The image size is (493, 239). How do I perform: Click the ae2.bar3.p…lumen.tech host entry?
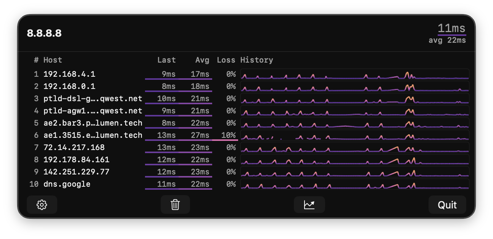(93, 123)
